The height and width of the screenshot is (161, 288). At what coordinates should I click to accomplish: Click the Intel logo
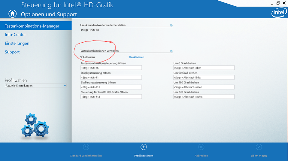[279, 13]
